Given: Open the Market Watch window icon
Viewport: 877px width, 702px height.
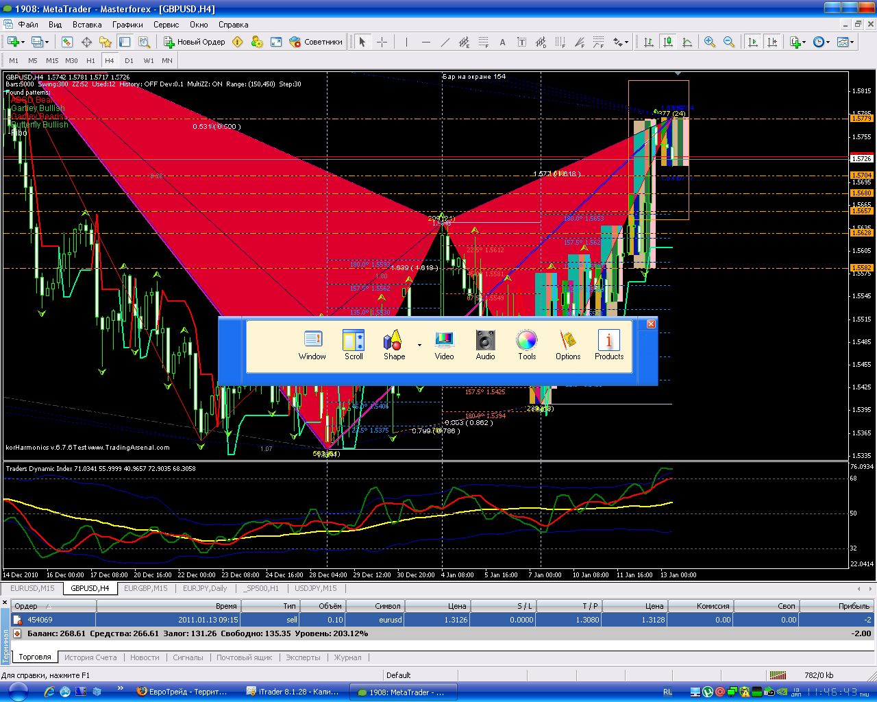Looking at the screenshot, I should pos(67,42).
